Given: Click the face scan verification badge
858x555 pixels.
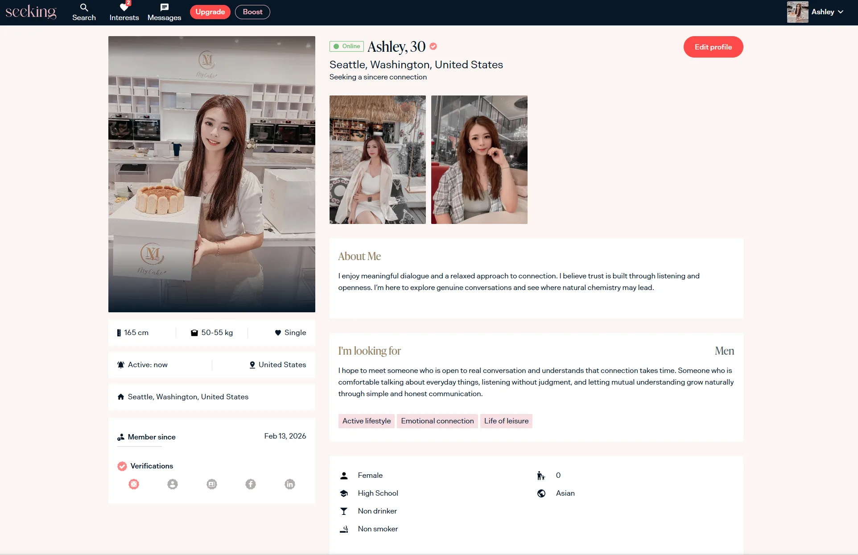Looking at the screenshot, I should tap(134, 484).
